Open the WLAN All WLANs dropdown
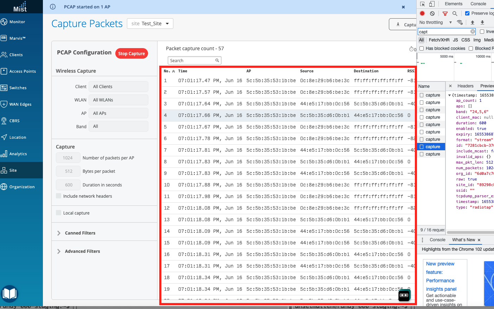Viewport: 494px width, 309px height. [118, 100]
